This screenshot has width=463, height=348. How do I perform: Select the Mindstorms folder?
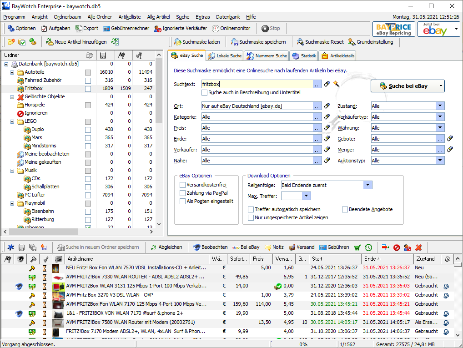click(x=44, y=146)
